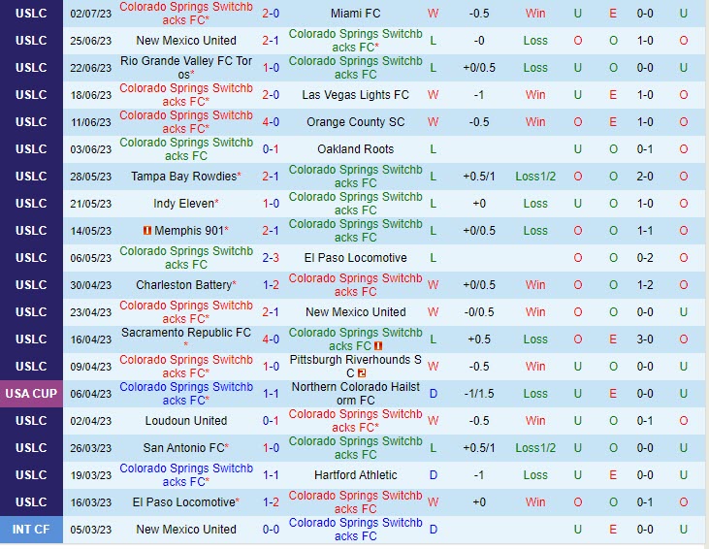Screen dimensions: 709x549
Task: Open the 2-3 score against El Paso Locomotive
Action: pos(271,258)
